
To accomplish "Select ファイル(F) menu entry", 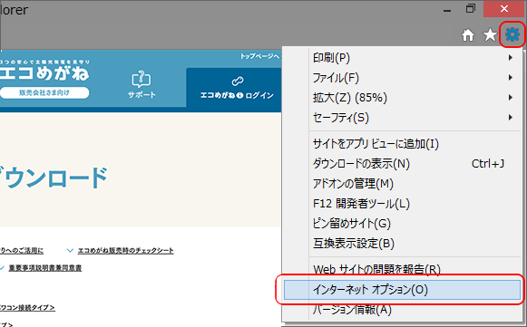I will [403, 78].
